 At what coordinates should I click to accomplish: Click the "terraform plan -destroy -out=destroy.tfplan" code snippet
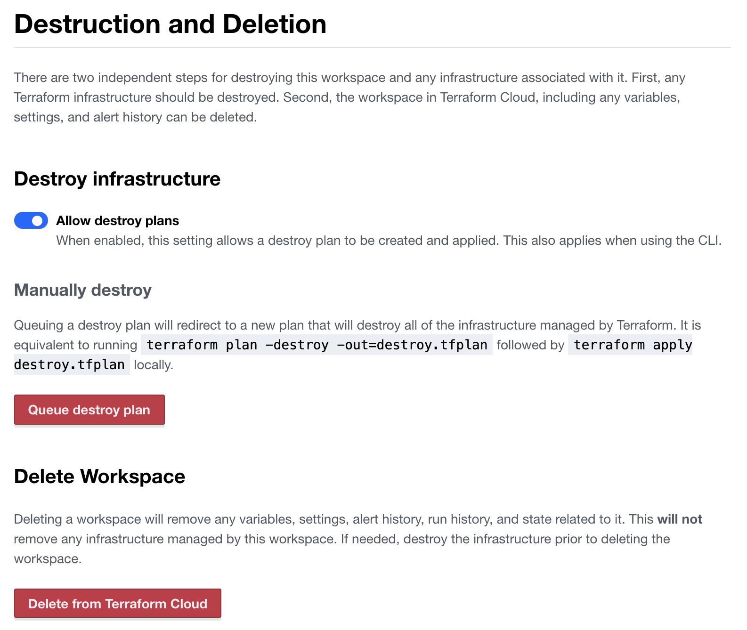tap(317, 345)
